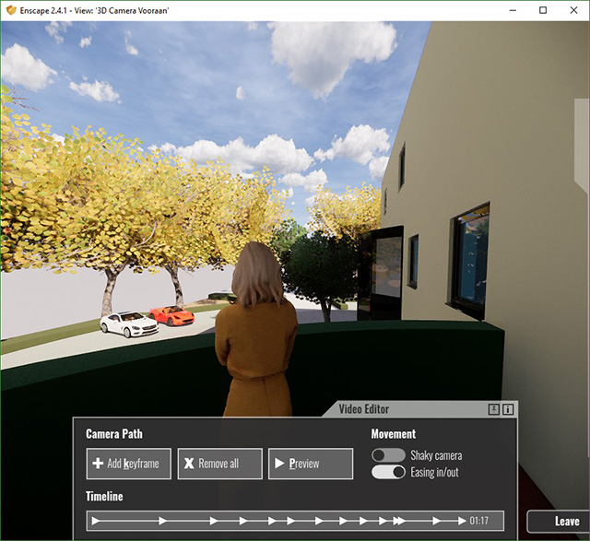
Task: Select the tenth timeline keyframe marker
Action: point(383,521)
